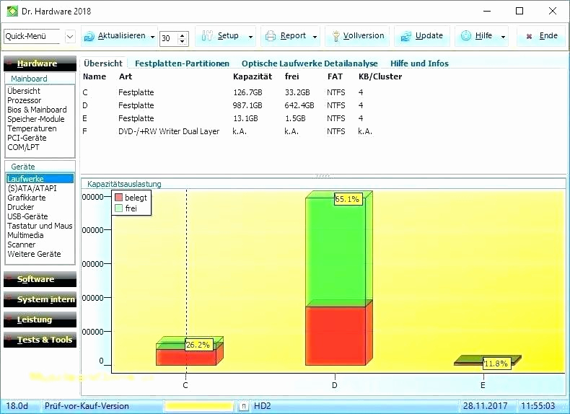Click the Report printer toolbar button
Viewport: 570px width, 414px height.
pyautogui.click(x=286, y=36)
